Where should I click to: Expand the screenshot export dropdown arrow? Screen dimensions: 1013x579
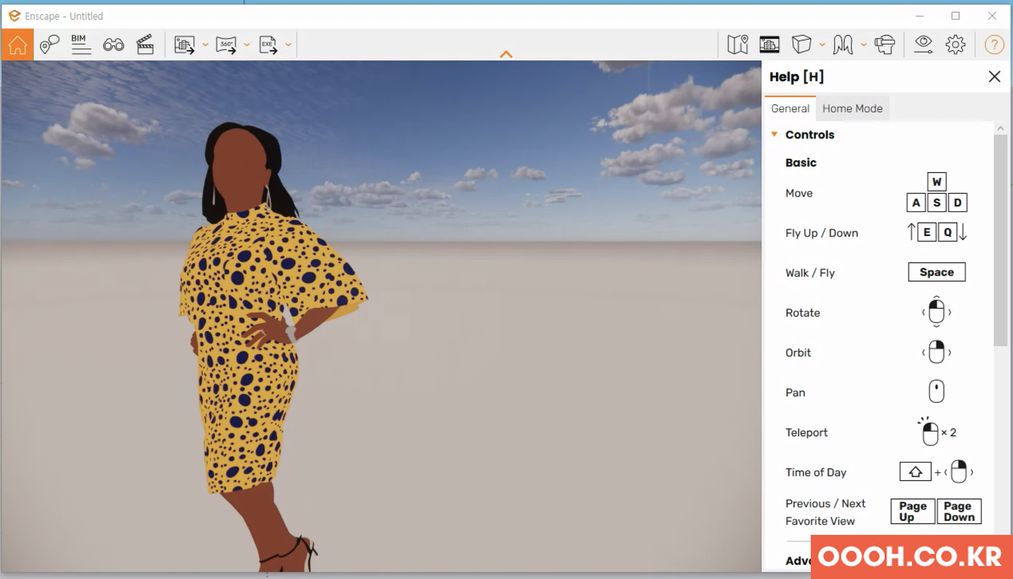tap(205, 45)
